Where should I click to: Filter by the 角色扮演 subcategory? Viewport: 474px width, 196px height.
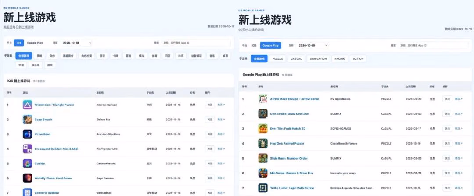click(86, 56)
